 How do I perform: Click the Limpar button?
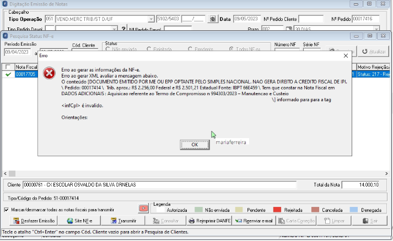[334, 221]
